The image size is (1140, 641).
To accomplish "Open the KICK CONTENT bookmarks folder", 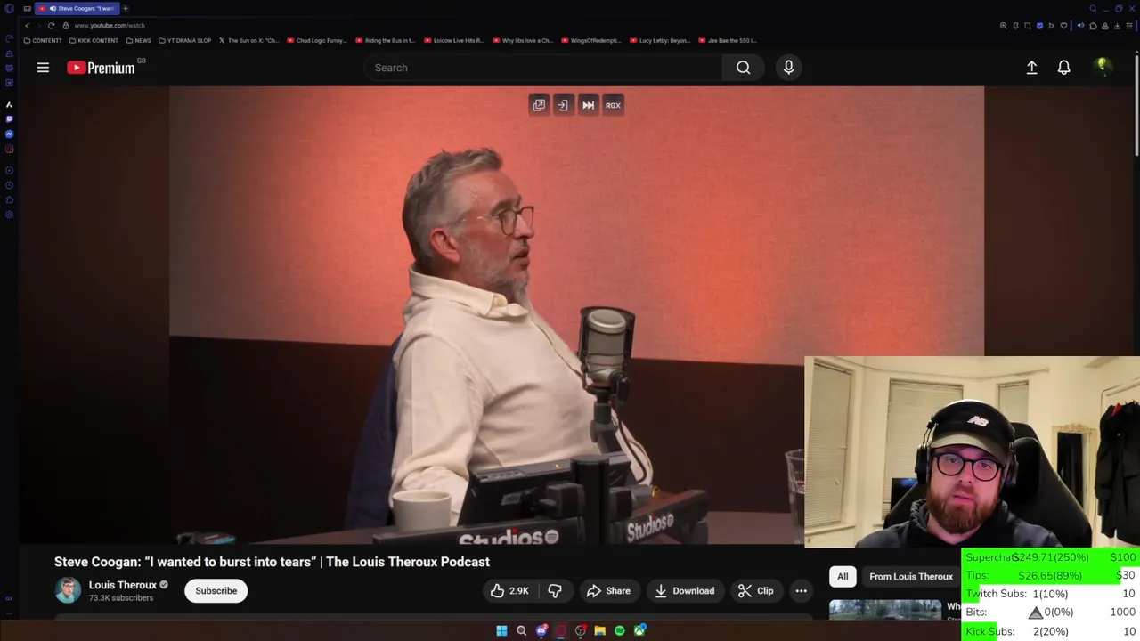I will pyautogui.click(x=94, y=40).
